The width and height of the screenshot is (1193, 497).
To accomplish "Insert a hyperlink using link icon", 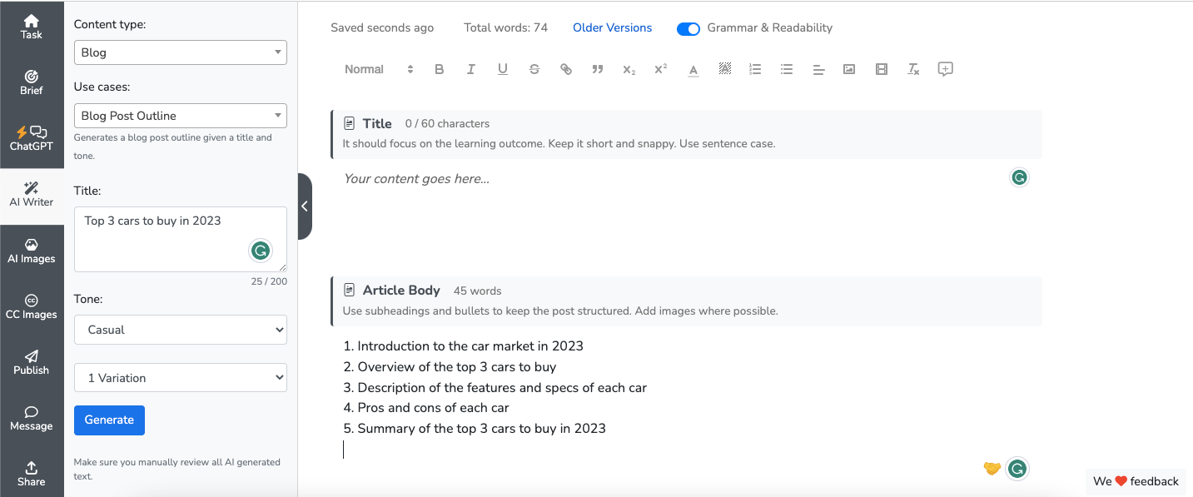I will tap(566, 70).
